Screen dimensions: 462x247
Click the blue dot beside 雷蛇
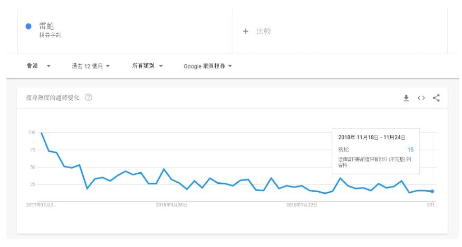click(x=28, y=27)
